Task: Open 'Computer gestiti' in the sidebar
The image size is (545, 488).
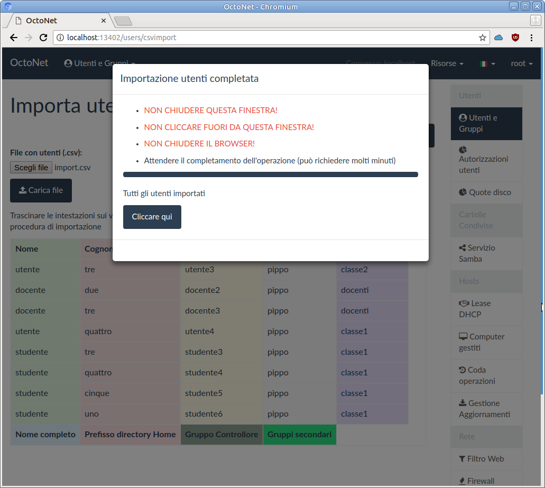Action: 486,343
